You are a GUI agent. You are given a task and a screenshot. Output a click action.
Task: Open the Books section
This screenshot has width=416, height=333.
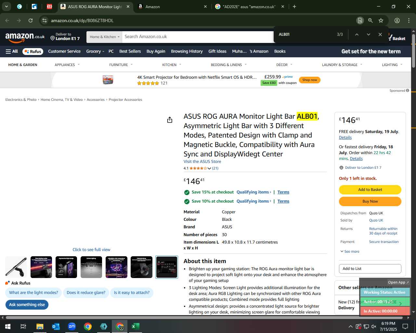pyautogui.click(x=280, y=51)
